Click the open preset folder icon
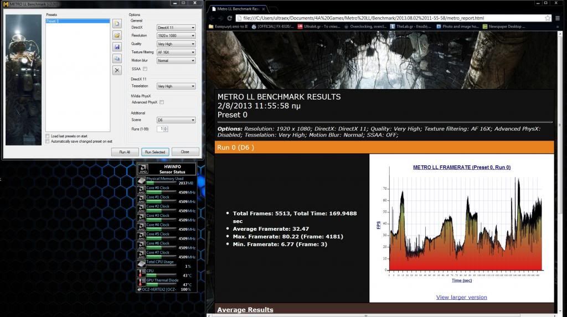Viewport: 567px width, 317px height. click(117, 35)
